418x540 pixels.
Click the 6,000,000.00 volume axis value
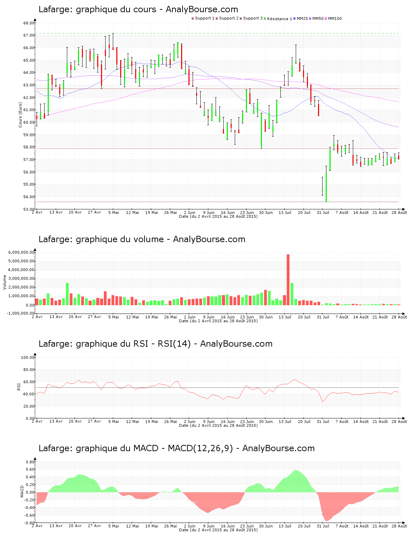(21, 253)
